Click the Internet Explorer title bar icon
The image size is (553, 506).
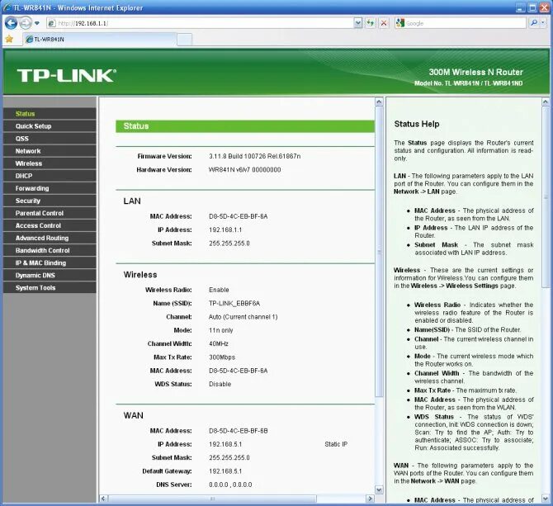click(7, 7)
